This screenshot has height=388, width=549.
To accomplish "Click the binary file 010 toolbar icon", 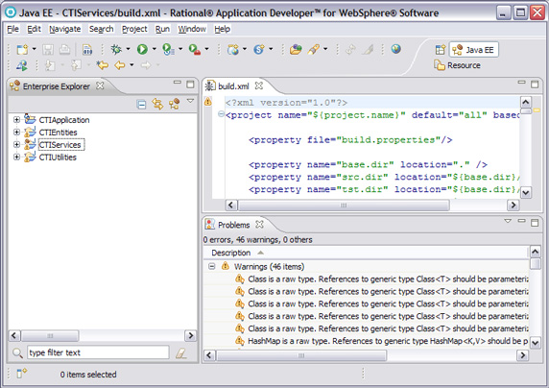I will pyautogui.click(x=87, y=50).
